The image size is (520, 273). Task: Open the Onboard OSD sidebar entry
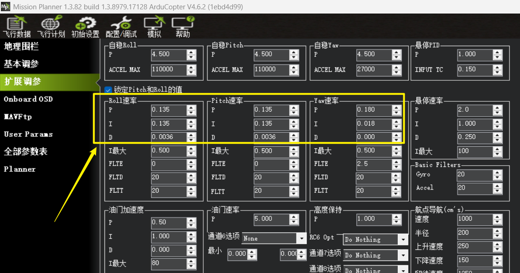click(x=28, y=99)
